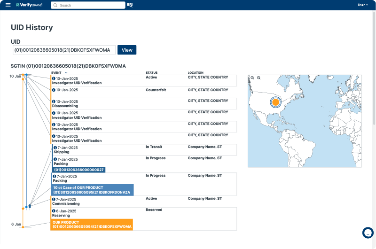Open info icon for the Commisionning event

coord(54,199)
